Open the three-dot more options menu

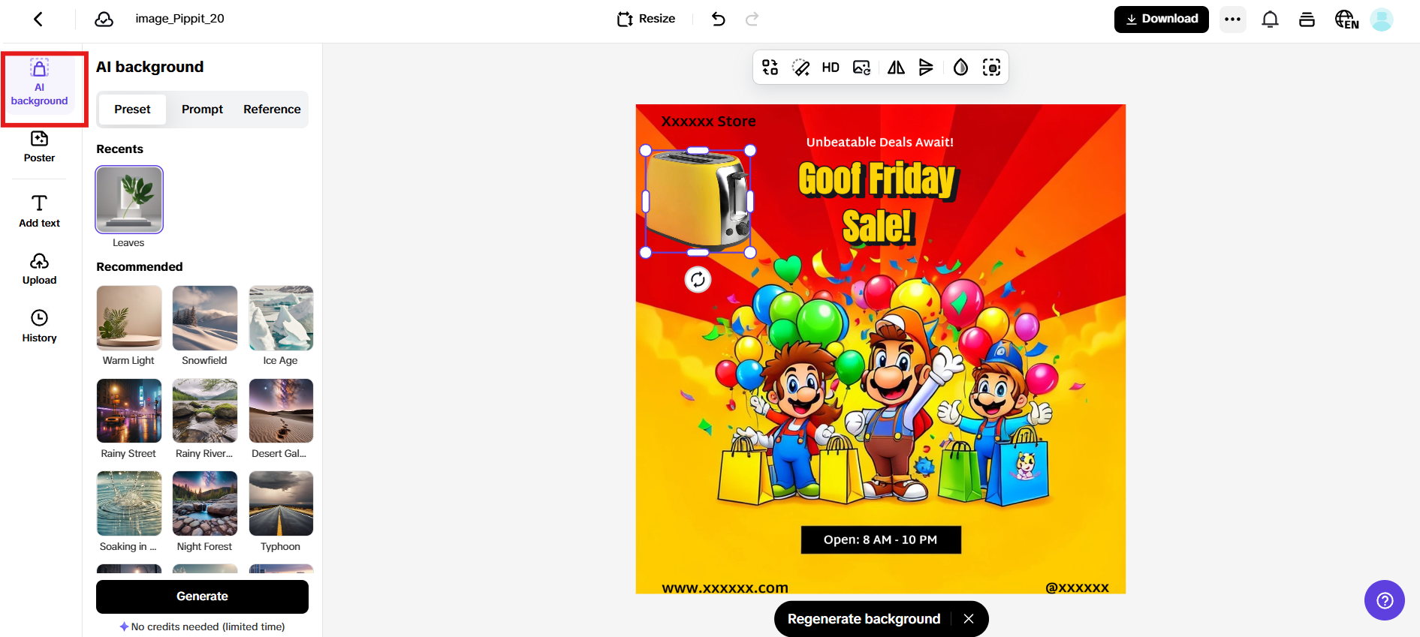1232,20
